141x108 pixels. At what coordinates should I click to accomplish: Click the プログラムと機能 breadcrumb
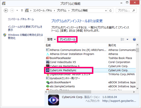pyautogui.click(x=80, y=10)
